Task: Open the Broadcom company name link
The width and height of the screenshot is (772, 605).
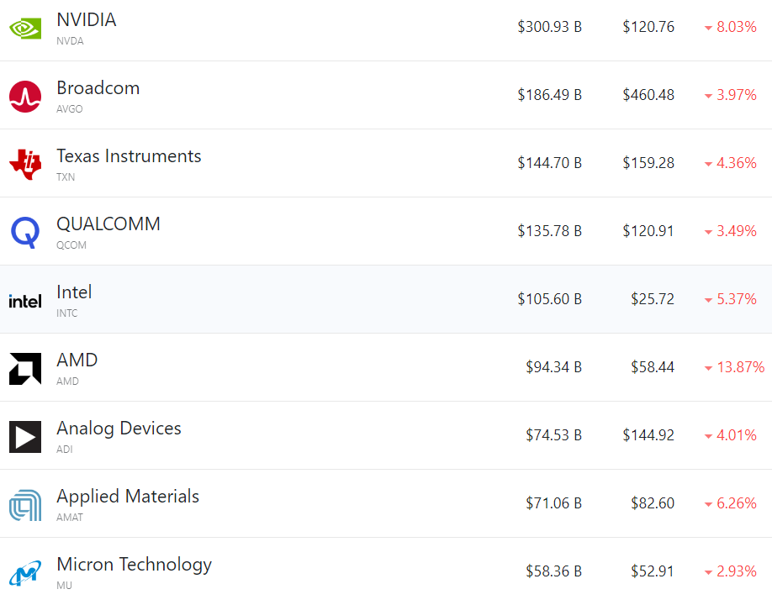Action: [98, 88]
